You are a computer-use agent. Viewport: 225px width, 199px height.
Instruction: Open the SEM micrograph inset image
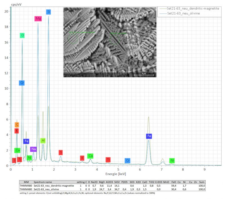click(x=110, y=42)
